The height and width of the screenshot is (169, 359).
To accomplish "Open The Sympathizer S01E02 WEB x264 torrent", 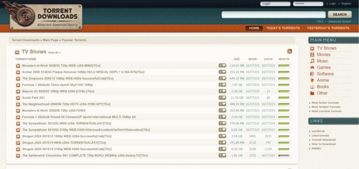I will 67,123.
